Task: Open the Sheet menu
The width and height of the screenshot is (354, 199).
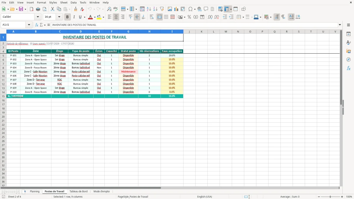Action: click(64, 2)
